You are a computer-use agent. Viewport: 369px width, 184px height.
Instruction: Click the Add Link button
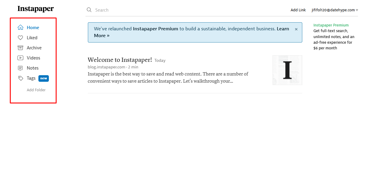click(298, 10)
